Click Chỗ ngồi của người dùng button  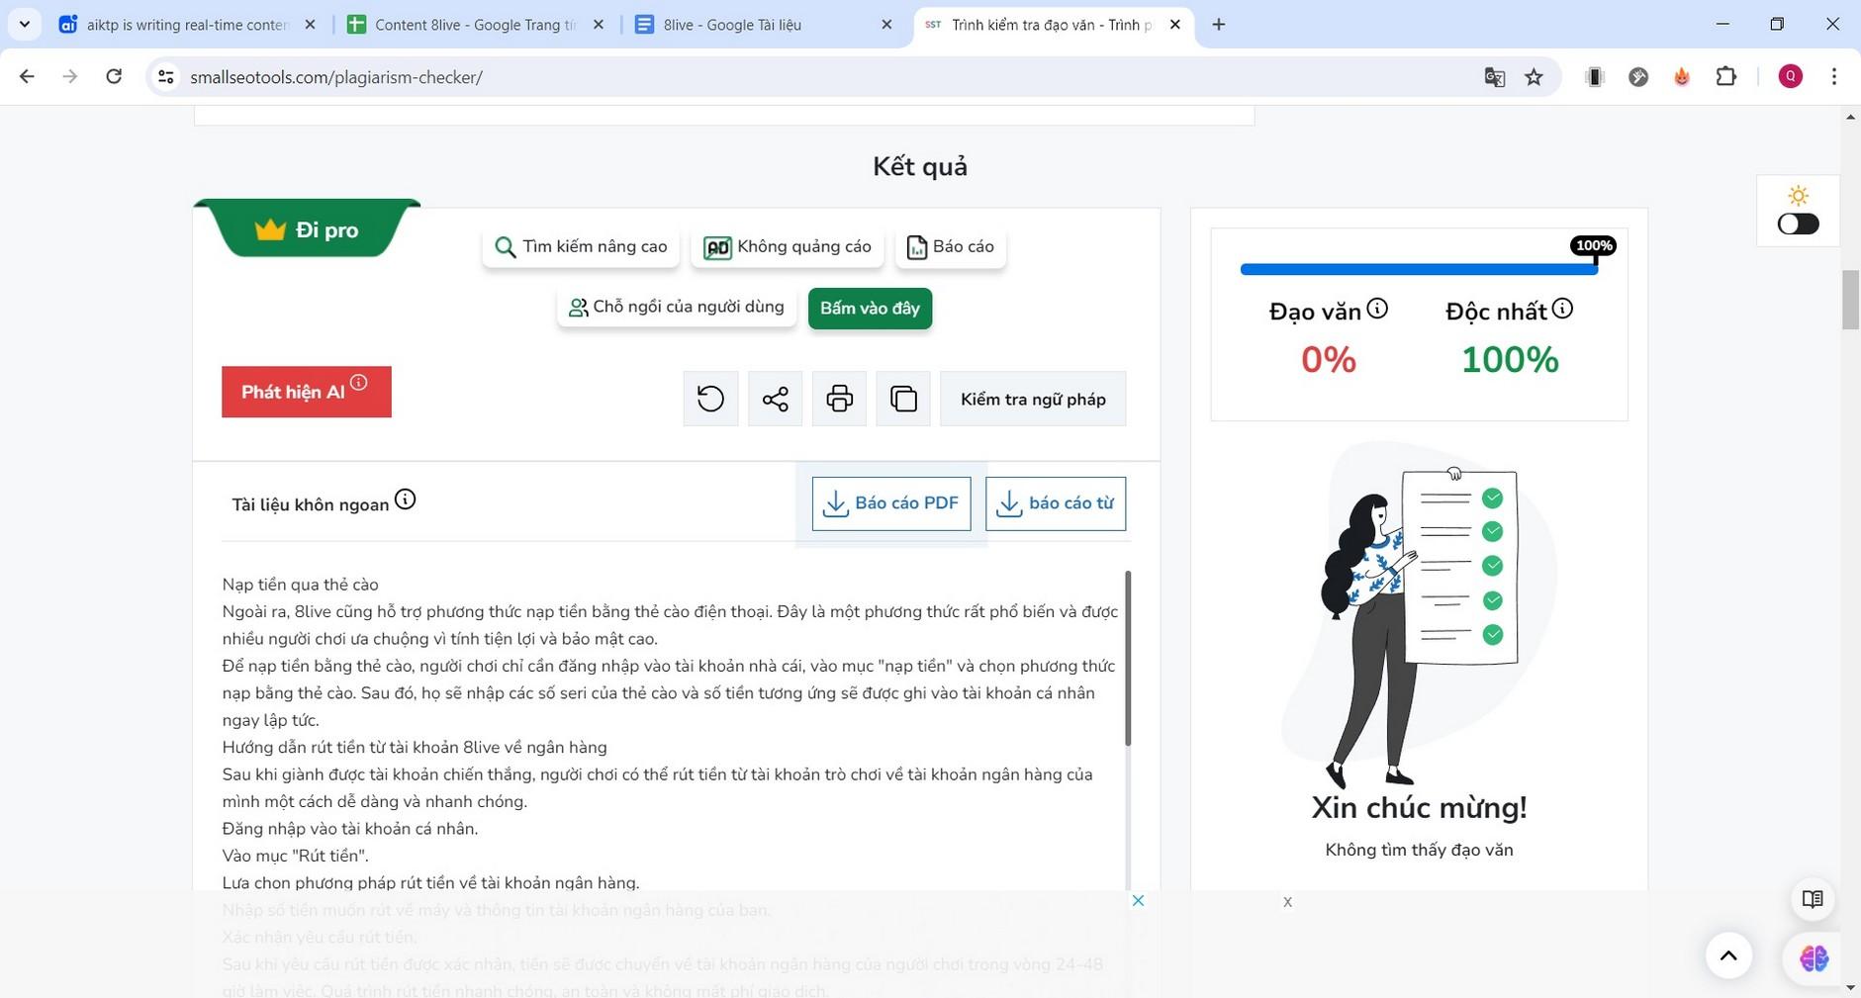point(677,308)
